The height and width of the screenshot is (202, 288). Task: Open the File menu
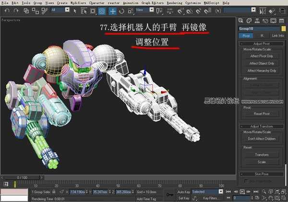point(5,3)
